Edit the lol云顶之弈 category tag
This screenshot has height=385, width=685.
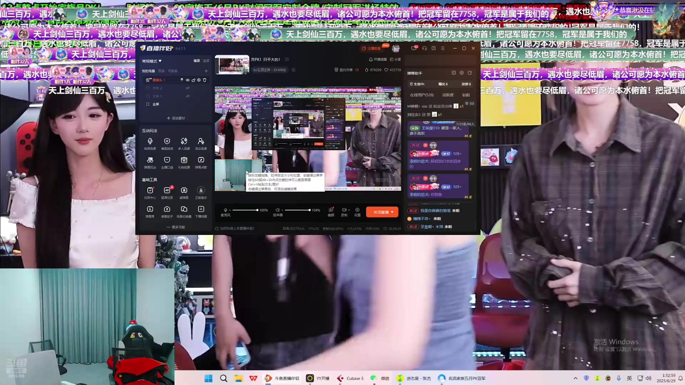[294, 70]
